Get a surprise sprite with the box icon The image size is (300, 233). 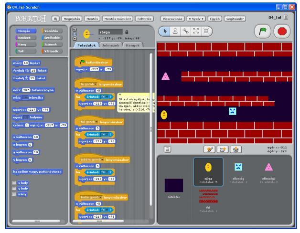(236, 149)
